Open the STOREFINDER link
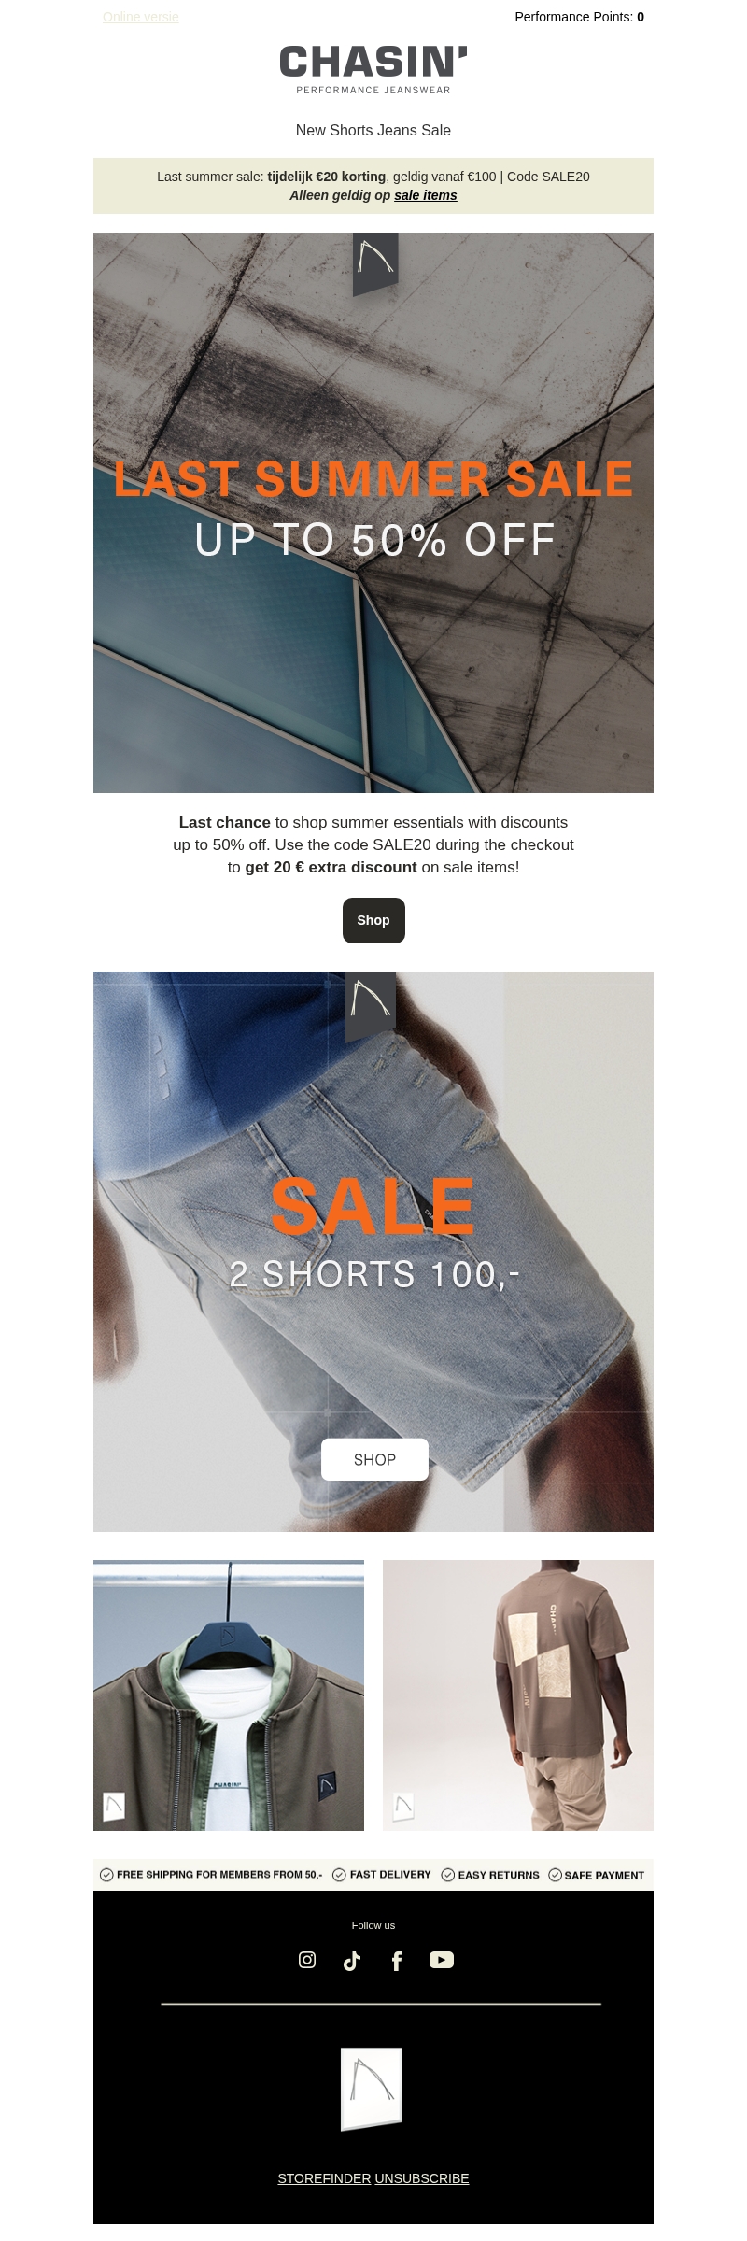Screen dimensions: 747x2241 click(324, 2178)
